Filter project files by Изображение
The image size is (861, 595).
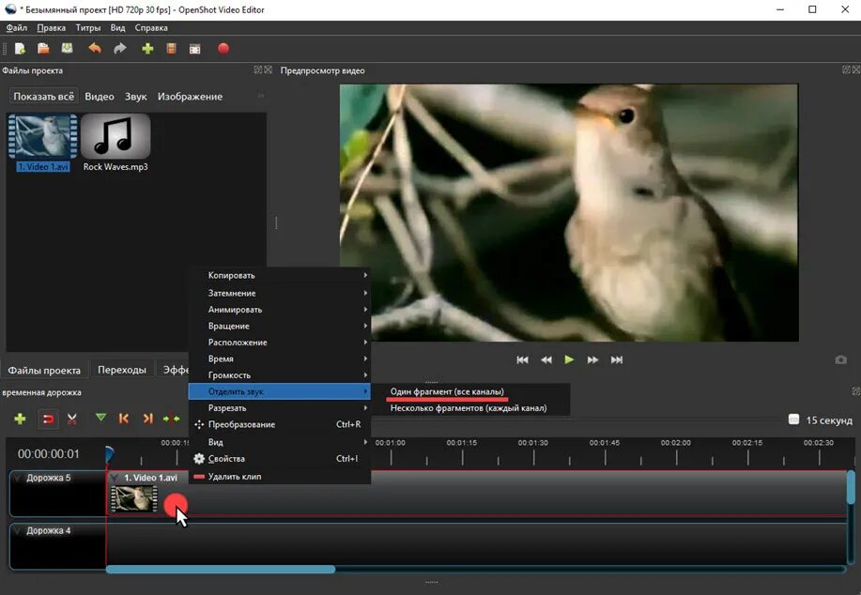[x=190, y=96]
